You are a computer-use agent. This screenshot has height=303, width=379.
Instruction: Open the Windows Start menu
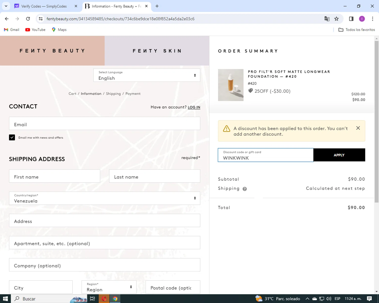[x=5, y=299]
